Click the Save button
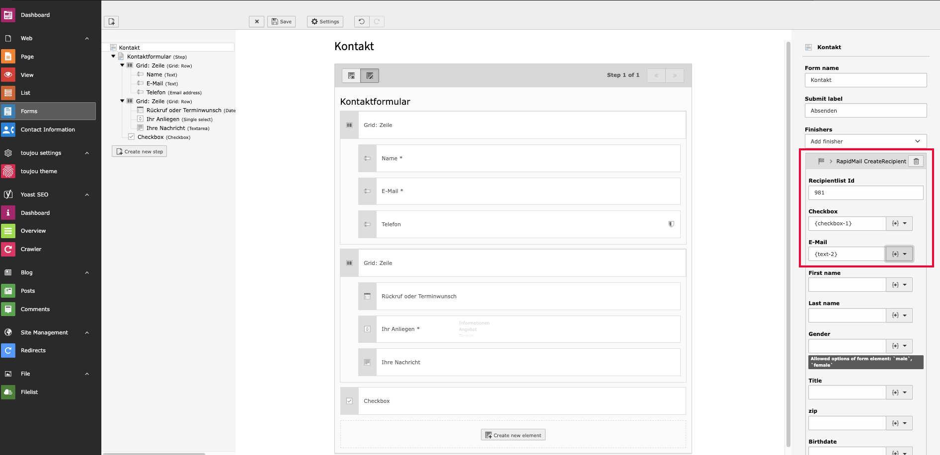The image size is (940, 455). tap(281, 21)
